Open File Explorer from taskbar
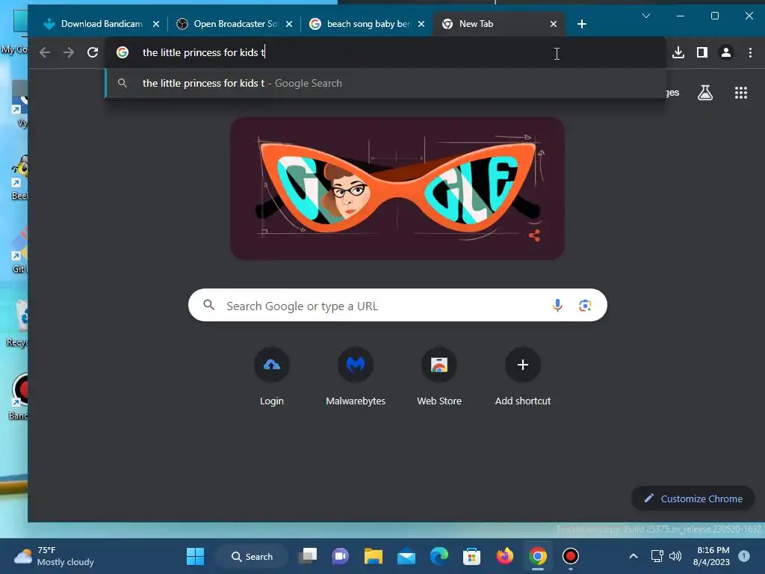The width and height of the screenshot is (765, 574). click(x=374, y=556)
